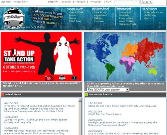Click the GCAP globe logo

point(14,18)
